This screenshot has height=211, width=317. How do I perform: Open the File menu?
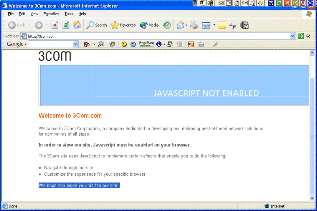pos(11,14)
